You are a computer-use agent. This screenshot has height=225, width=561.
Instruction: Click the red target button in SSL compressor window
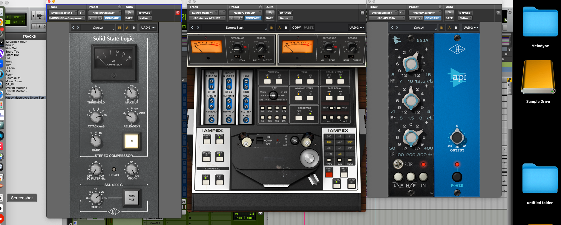[178, 13]
